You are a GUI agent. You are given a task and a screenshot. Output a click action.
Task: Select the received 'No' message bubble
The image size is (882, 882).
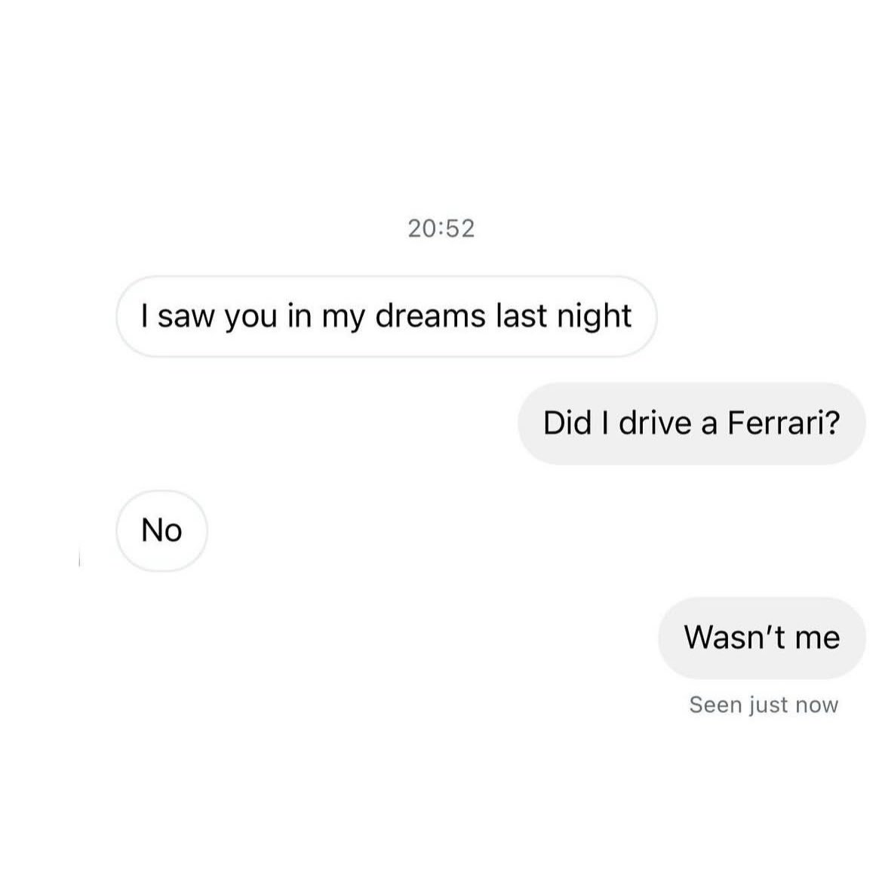point(162,530)
